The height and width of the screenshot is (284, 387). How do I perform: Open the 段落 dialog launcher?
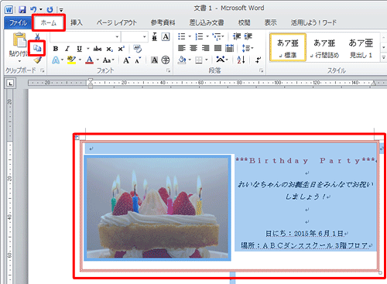[x=261, y=70]
